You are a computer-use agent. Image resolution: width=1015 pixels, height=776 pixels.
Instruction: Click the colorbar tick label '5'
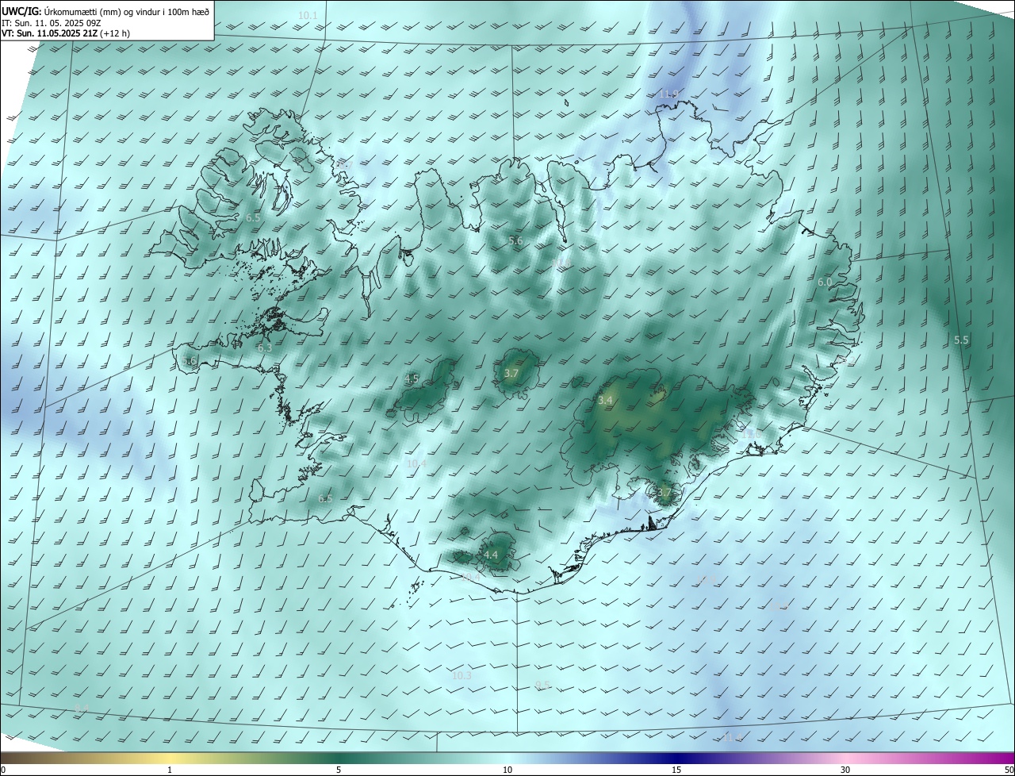[339, 770]
